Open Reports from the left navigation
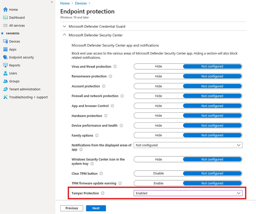256x214 pixels. pos(6,65)
